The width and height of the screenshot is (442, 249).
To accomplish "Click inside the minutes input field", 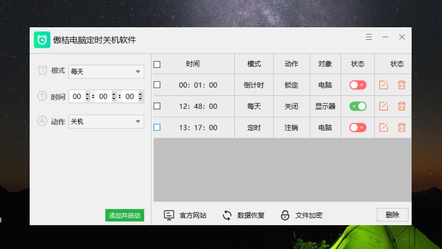I will 102,96.
